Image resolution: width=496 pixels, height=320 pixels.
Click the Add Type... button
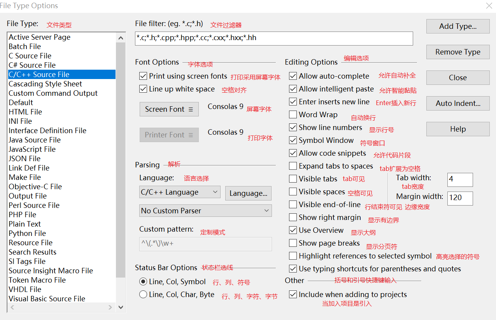click(458, 26)
